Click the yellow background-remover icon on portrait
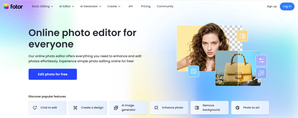 [x=242, y=36]
